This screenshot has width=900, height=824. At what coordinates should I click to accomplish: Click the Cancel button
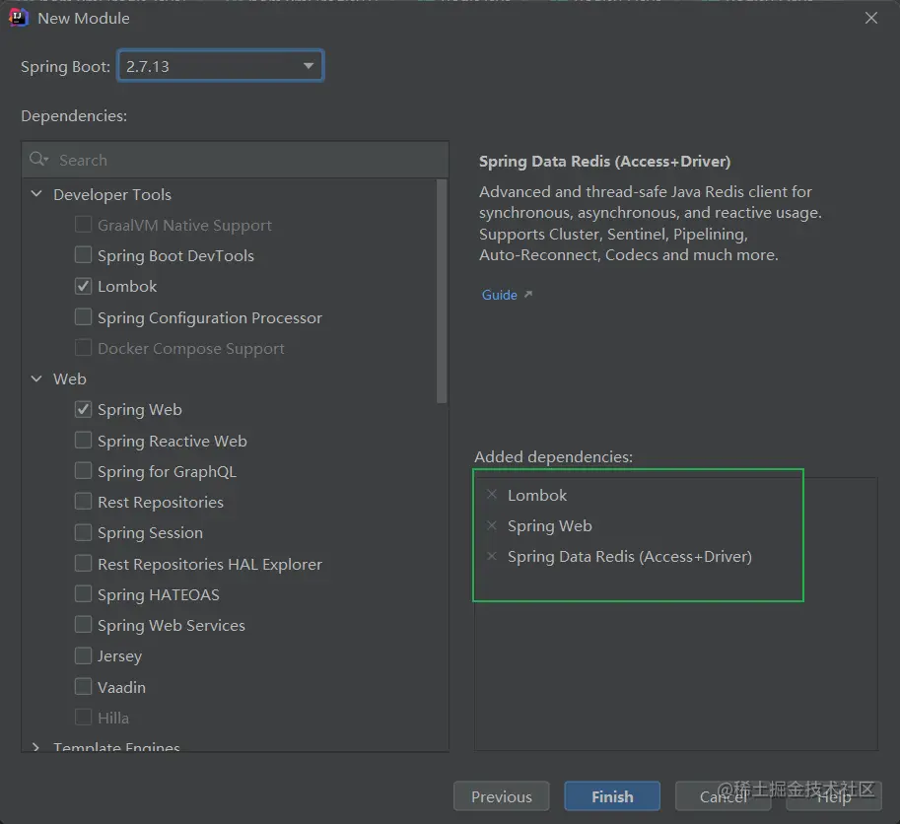click(723, 796)
